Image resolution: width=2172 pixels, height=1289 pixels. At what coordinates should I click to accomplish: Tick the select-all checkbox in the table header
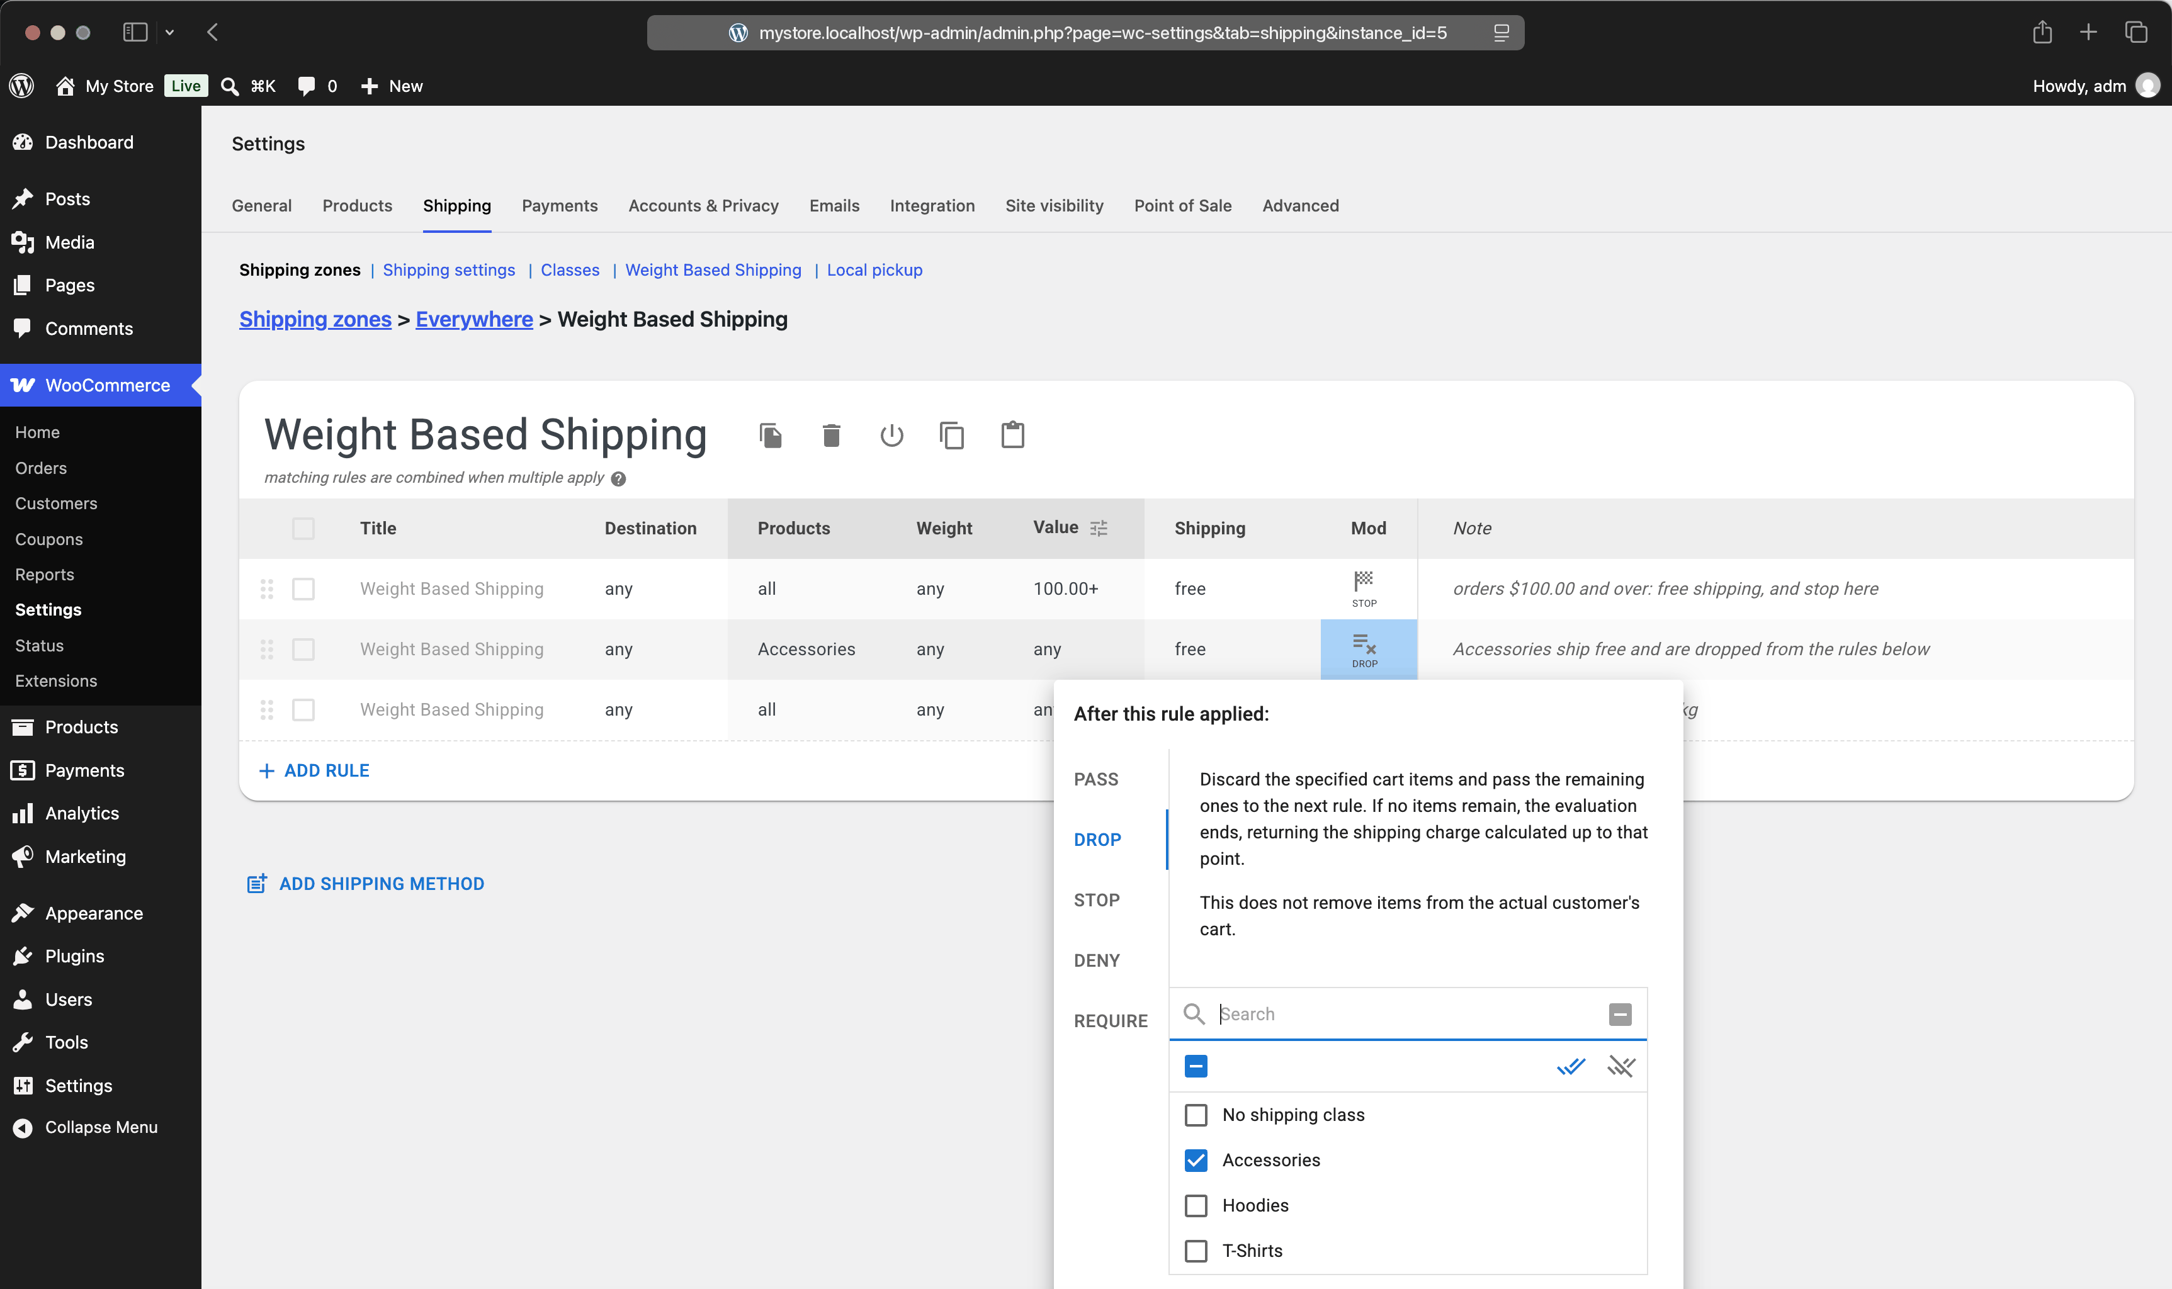[x=303, y=528]
